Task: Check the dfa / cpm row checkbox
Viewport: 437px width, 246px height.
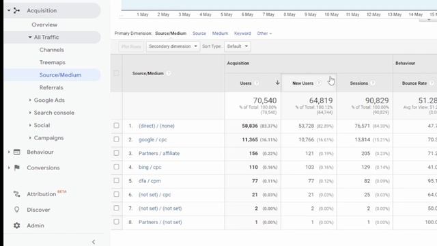Action: (117, 180)
